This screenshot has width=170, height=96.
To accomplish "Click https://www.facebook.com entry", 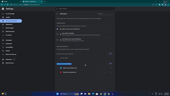I will pyautogui.click(x=70, y=68).
